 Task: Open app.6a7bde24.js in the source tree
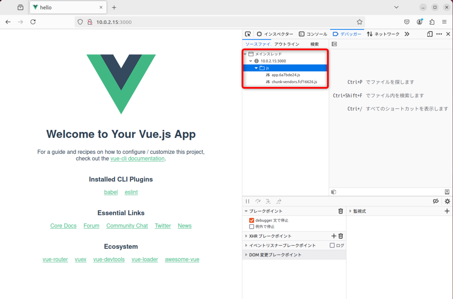tap(286, 75)
